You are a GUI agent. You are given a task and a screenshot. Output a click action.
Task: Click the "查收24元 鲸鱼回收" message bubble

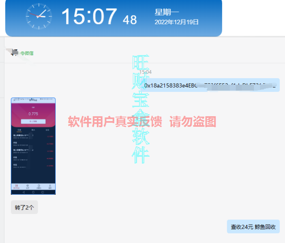253,227
